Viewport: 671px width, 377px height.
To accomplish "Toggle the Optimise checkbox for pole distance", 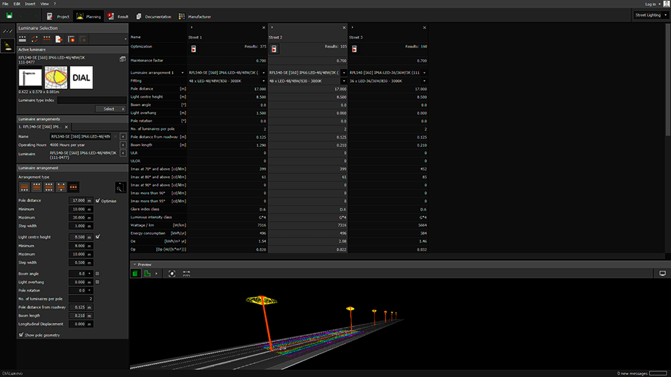I will click(x=98, y=201).
